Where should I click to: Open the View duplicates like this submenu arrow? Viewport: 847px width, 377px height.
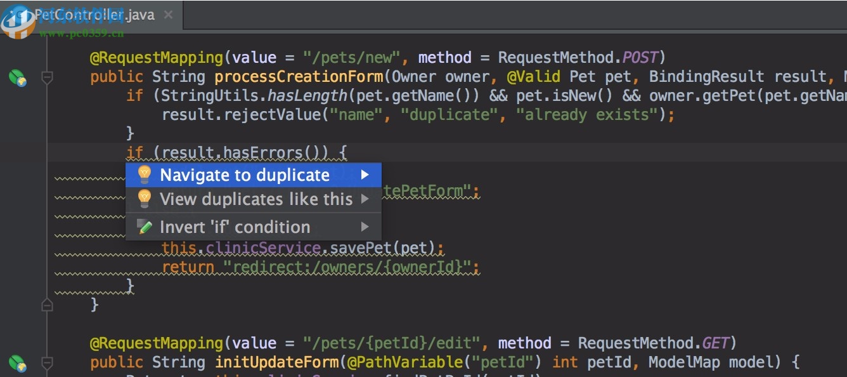pyautogui.click(x=365, y=199)
